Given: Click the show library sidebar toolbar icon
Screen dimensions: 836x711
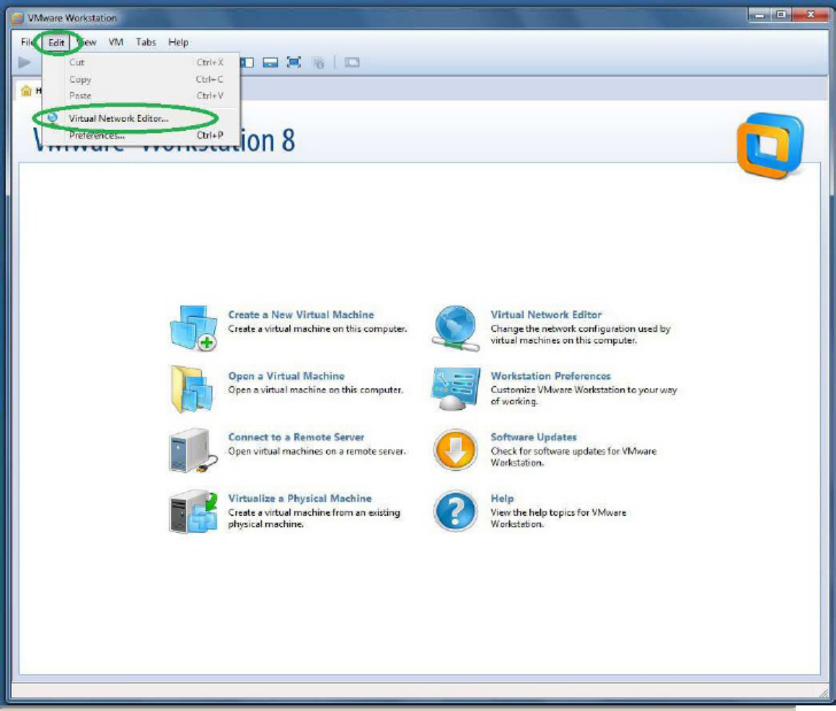Looking at the screenshot, I should (247, 63).
